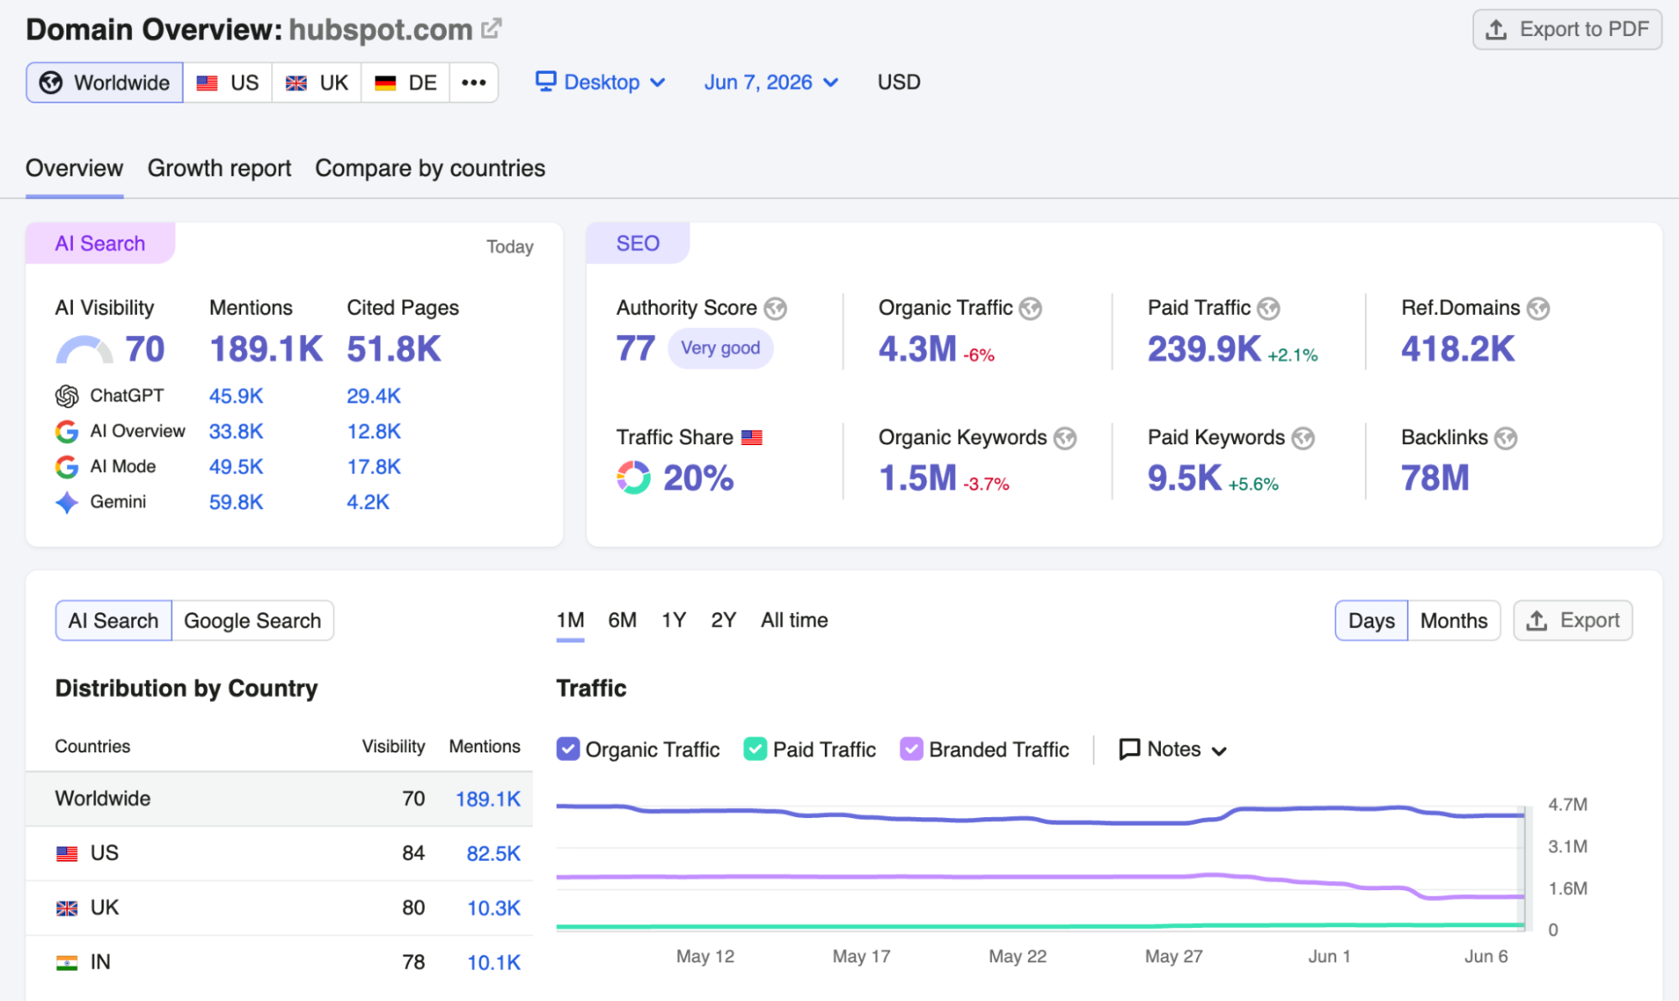
Task: Click the Traffic Share donut chart icon
Action: point(633,478)
